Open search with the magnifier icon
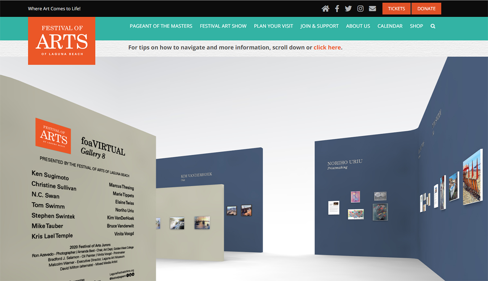 (433, 26)
